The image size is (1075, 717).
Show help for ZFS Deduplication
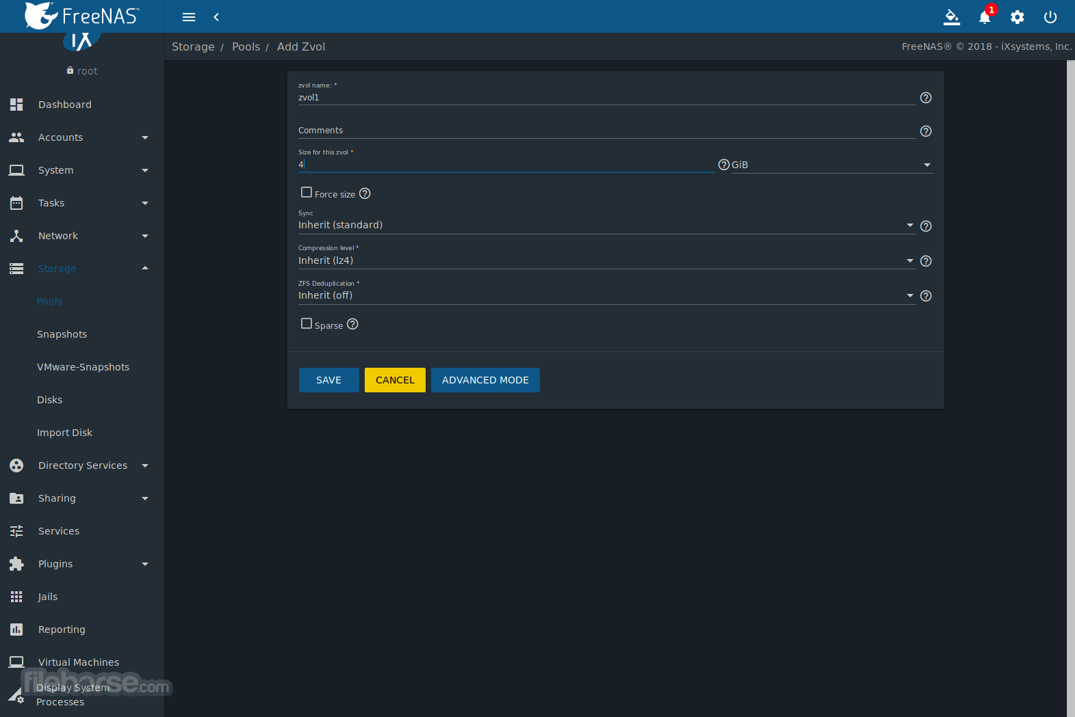[x=926, y=296]
